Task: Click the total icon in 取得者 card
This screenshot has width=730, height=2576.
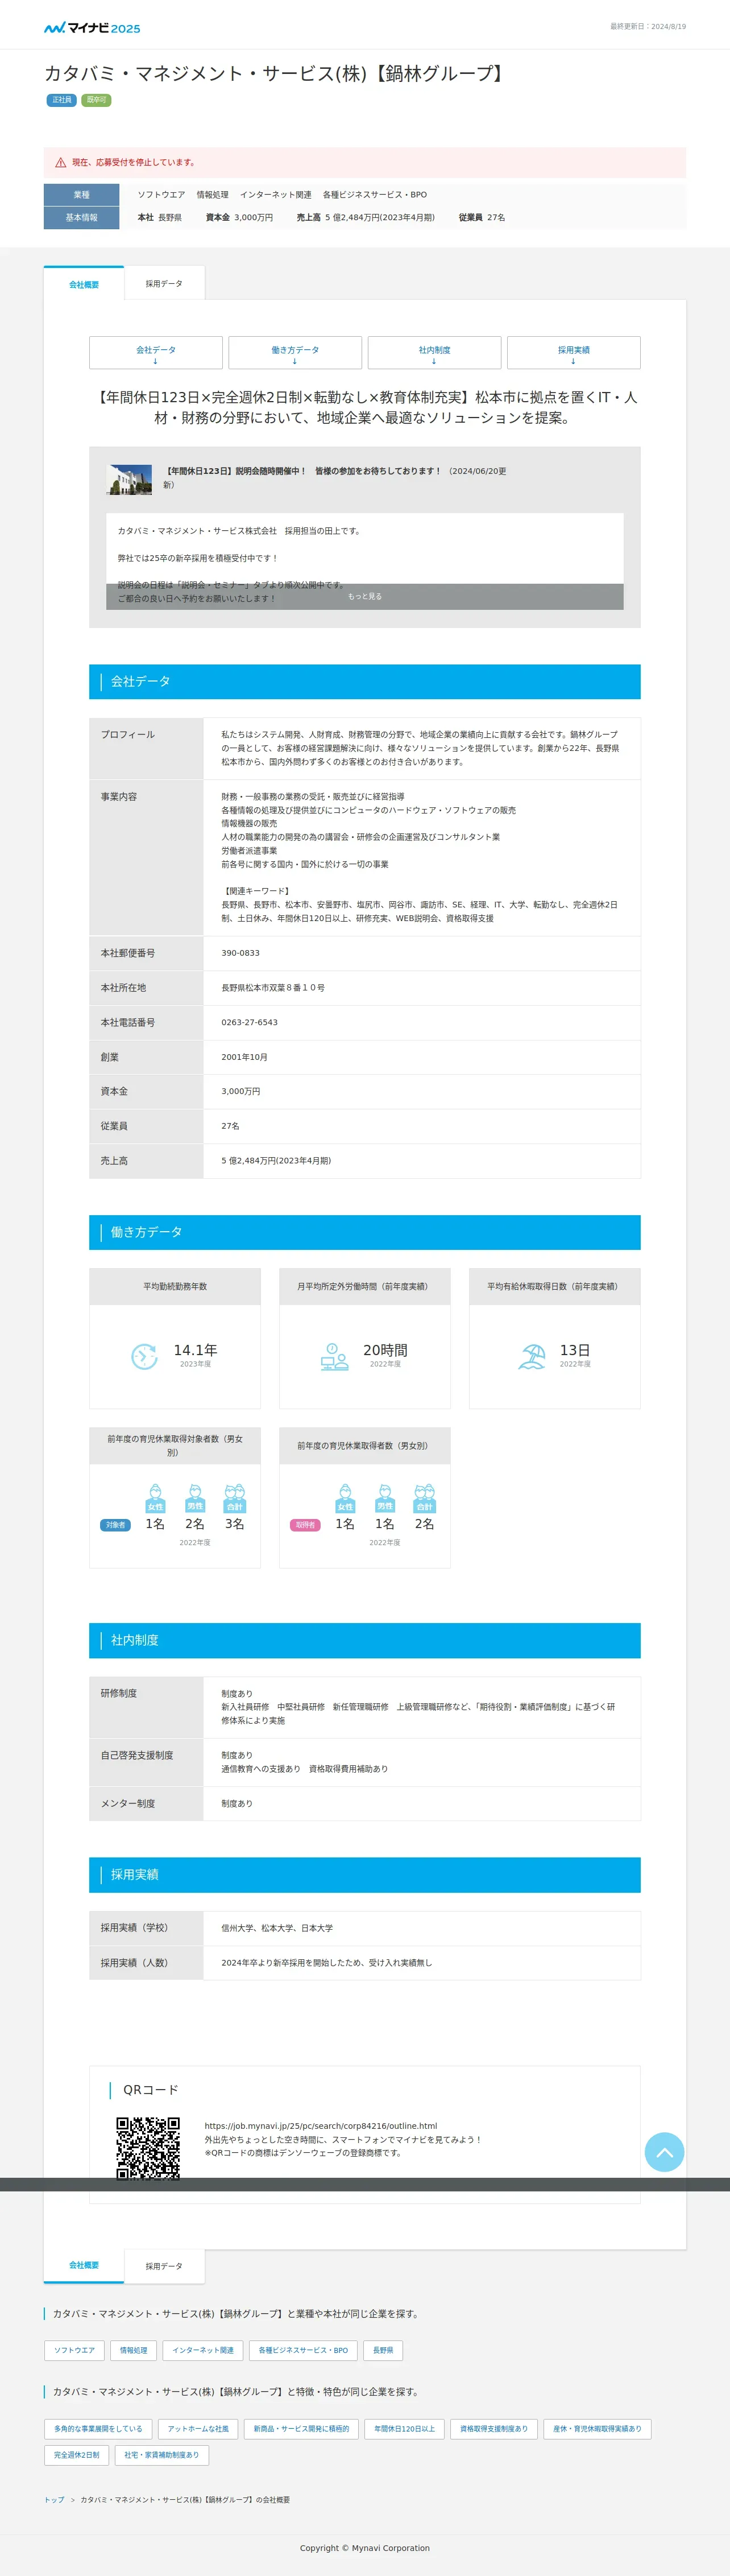Action: (424, 1498)
